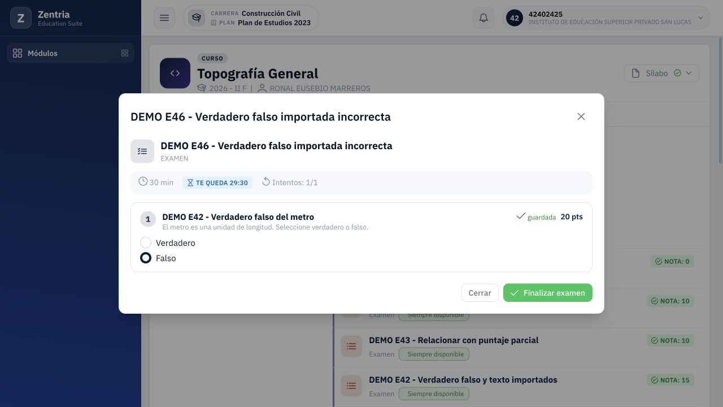This screenshot has width=723, height=407.
Task: Expand the user account chevron
Action: pos(701,18)
